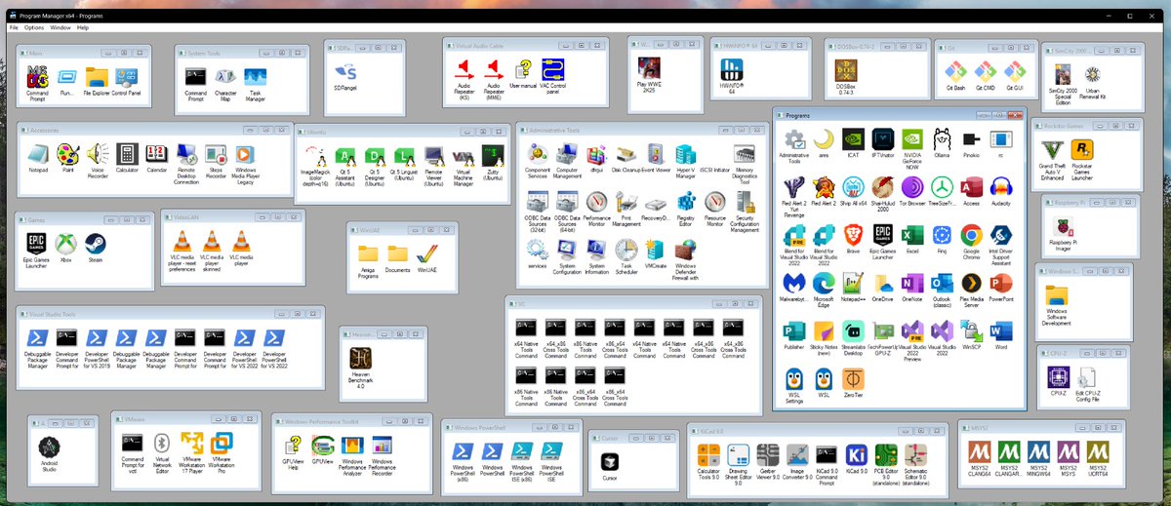Open the Options menu
Viewport: 1171px width, 506px height.
(x=35, y=27)
